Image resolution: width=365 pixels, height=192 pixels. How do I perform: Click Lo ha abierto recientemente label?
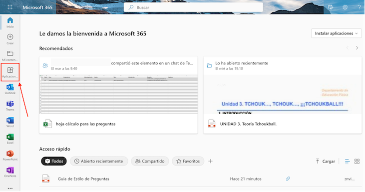[242, 63]
